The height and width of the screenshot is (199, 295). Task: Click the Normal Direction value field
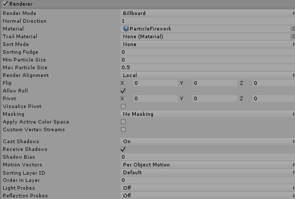tap(208, 21)
